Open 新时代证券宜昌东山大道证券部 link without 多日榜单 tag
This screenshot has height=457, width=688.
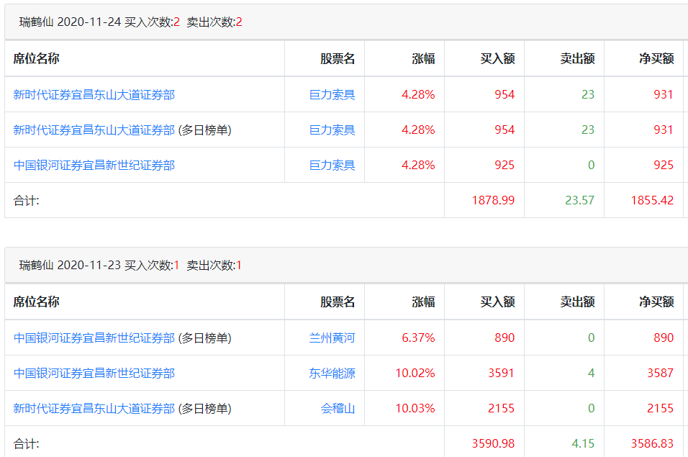(94, 94)
